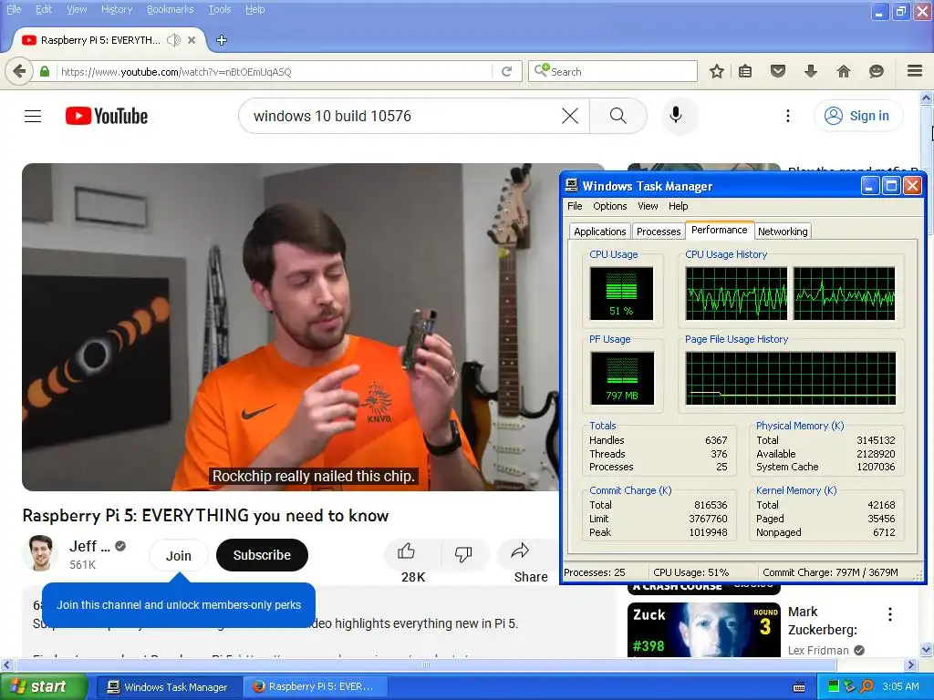Go back with the browser back arrow

pyautogui.click(x=19, y=71)
